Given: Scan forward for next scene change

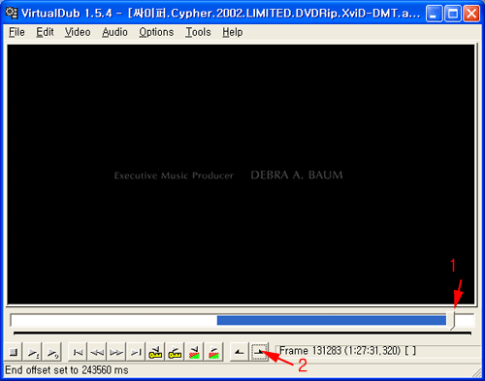Looking at the screenshot, I should tap(213, 352).
